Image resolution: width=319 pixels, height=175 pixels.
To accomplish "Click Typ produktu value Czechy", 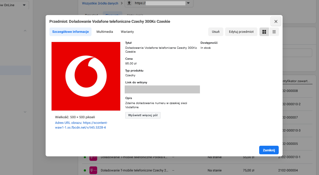I will (130, 75).
